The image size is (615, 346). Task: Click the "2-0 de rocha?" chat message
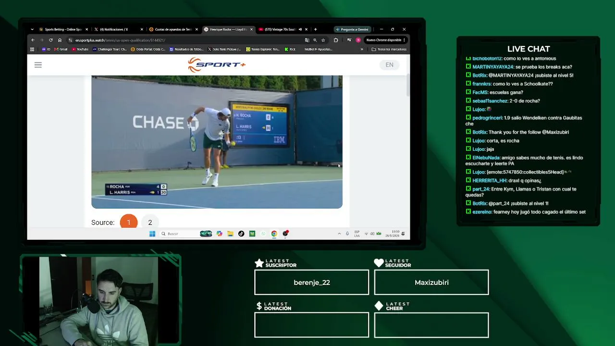pos(503,101)
